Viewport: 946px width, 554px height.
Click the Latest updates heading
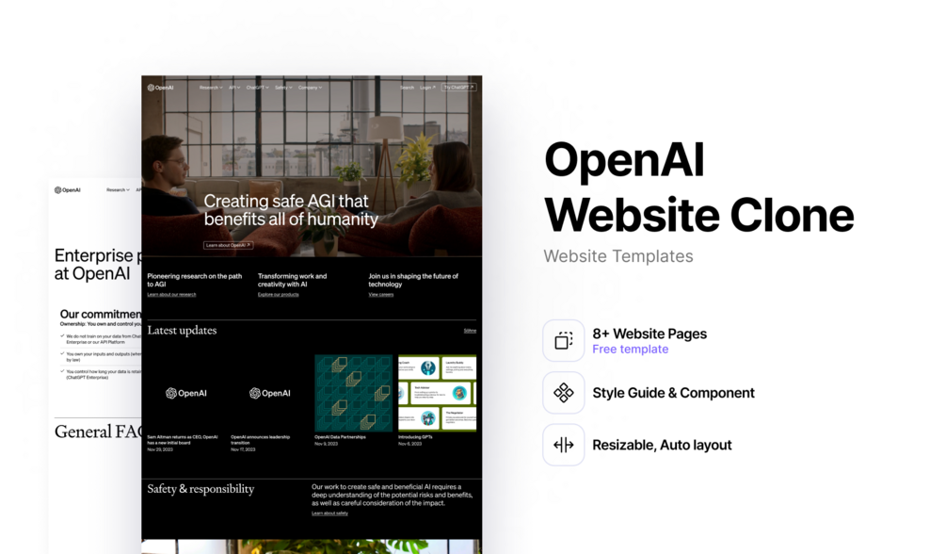click(x=182, y=331)
